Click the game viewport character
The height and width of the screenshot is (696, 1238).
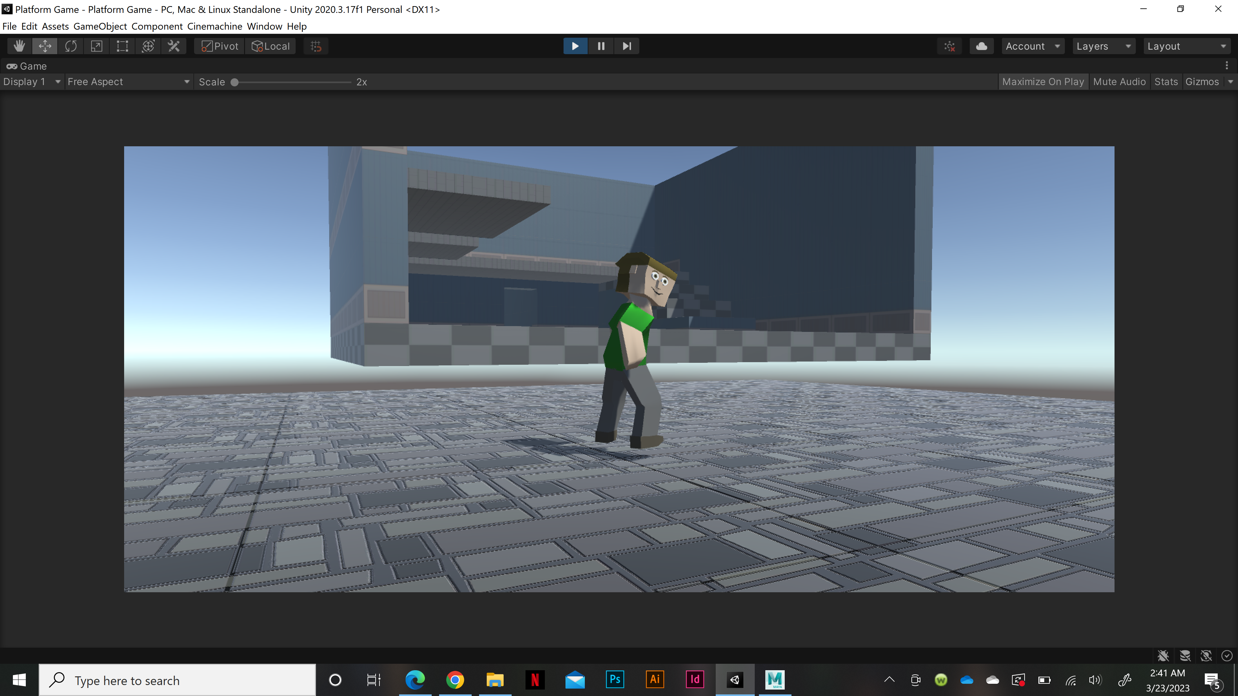(x=634, y=351)
